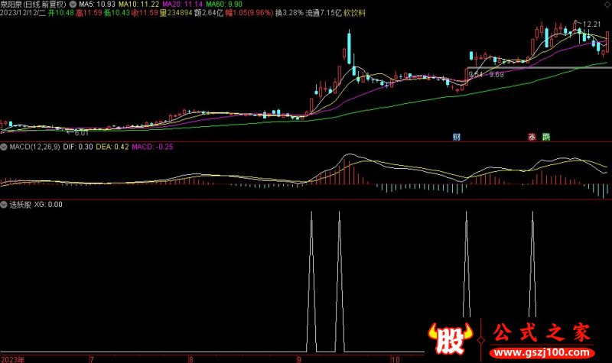Click the high price 高11.59
This screenshot has height=363, width=612.
point(89,13)
